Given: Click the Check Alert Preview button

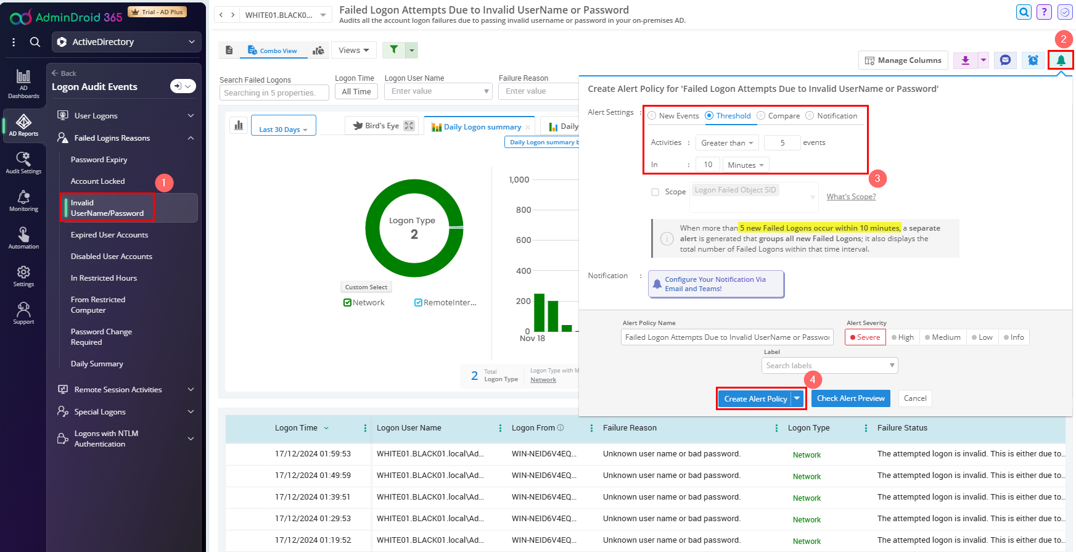Looking at the screenshot, I should (x=850, y=398).
